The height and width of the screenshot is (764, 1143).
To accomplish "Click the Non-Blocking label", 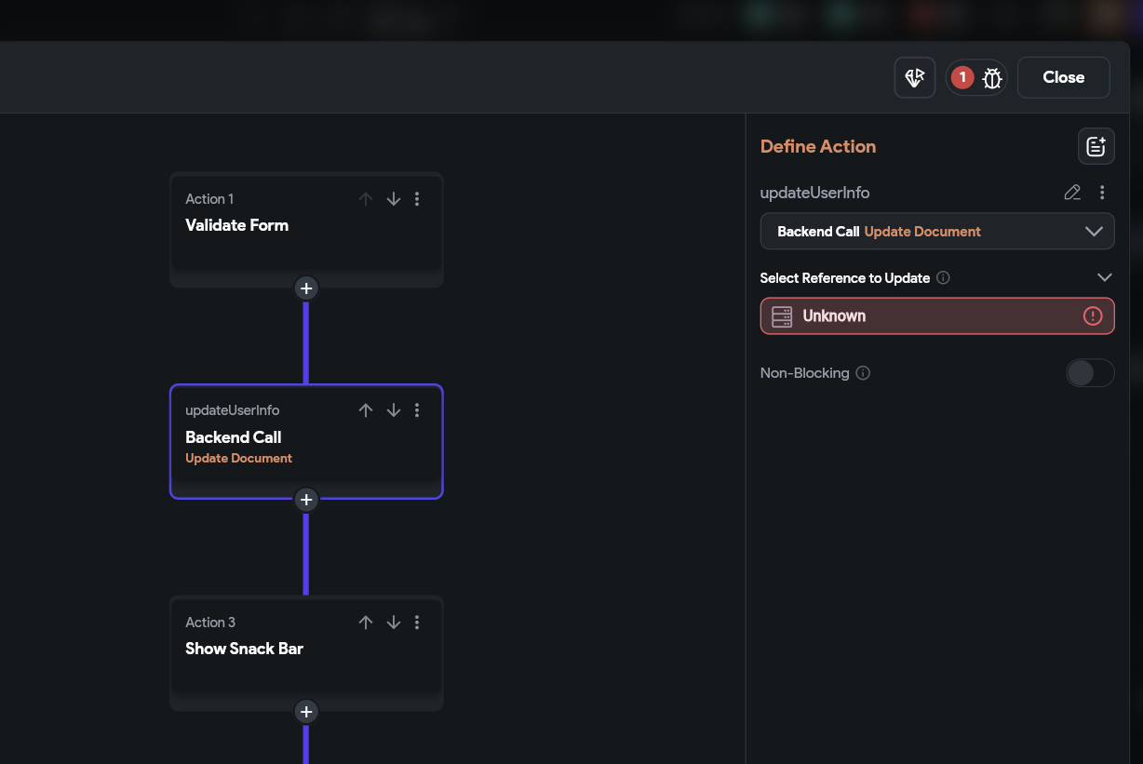I will click(805, 373).
